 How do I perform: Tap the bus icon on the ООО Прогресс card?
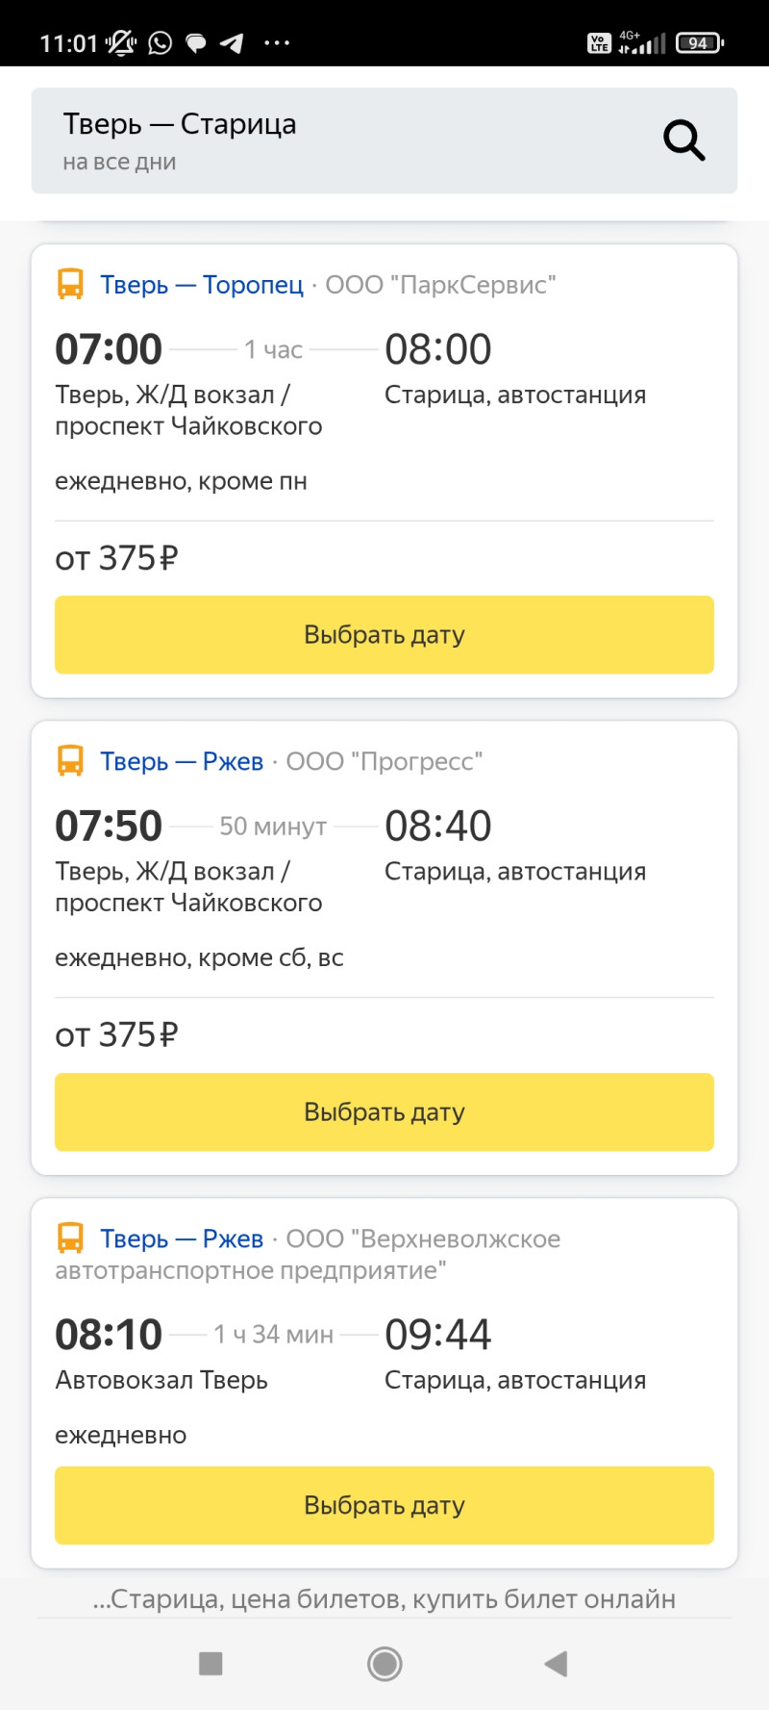pyautogui.click(x=70, y=761)
